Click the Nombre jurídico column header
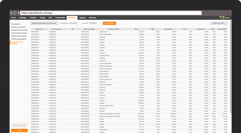Screen dimensions: 241x133 click(114, 29)
